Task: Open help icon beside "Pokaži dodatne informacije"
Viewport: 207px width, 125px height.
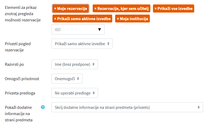Action: point(43,107)
